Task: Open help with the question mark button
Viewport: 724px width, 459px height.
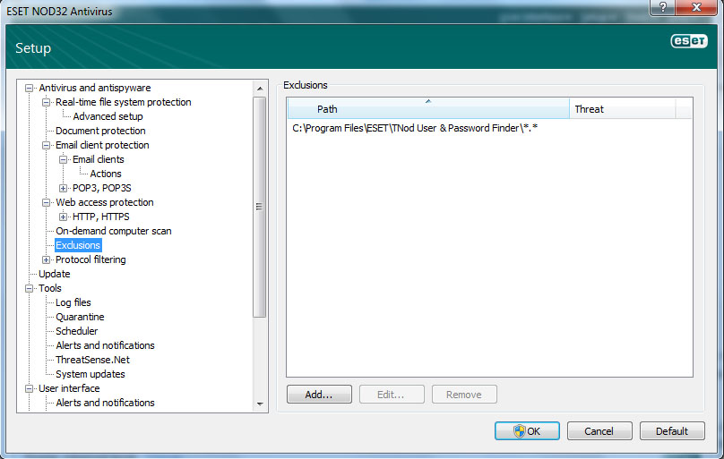Action: pos(662,7)
